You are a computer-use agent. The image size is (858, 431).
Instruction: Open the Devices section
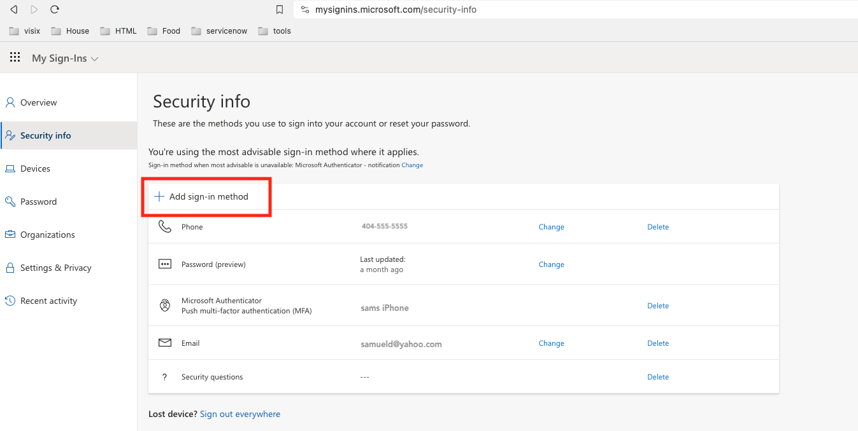coord(68,168)
